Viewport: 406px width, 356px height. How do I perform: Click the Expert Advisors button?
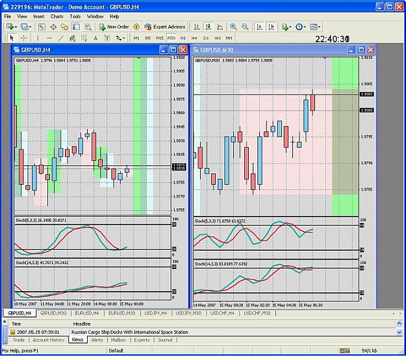click(165, 27)
